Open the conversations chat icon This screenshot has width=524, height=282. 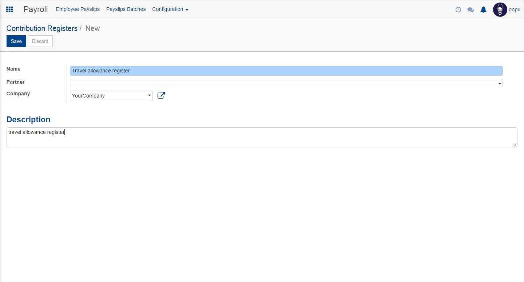click(471, 10)
